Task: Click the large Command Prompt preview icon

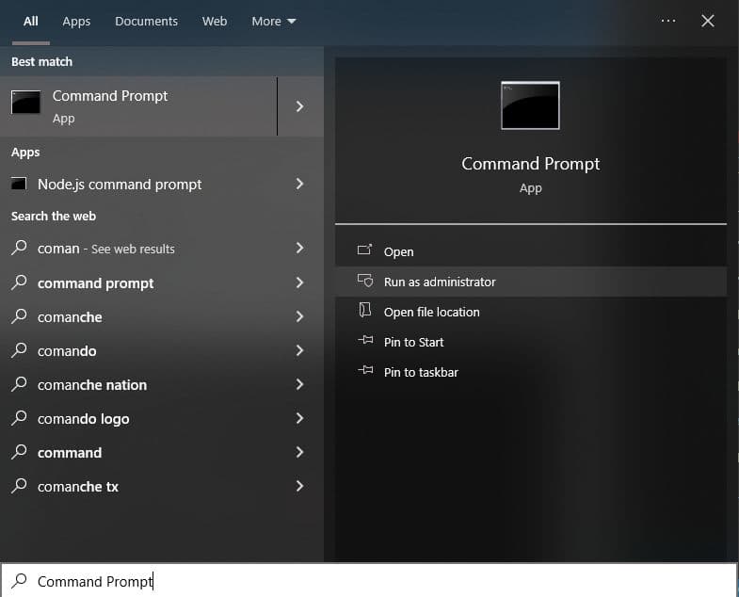Action: click(530, 105)
